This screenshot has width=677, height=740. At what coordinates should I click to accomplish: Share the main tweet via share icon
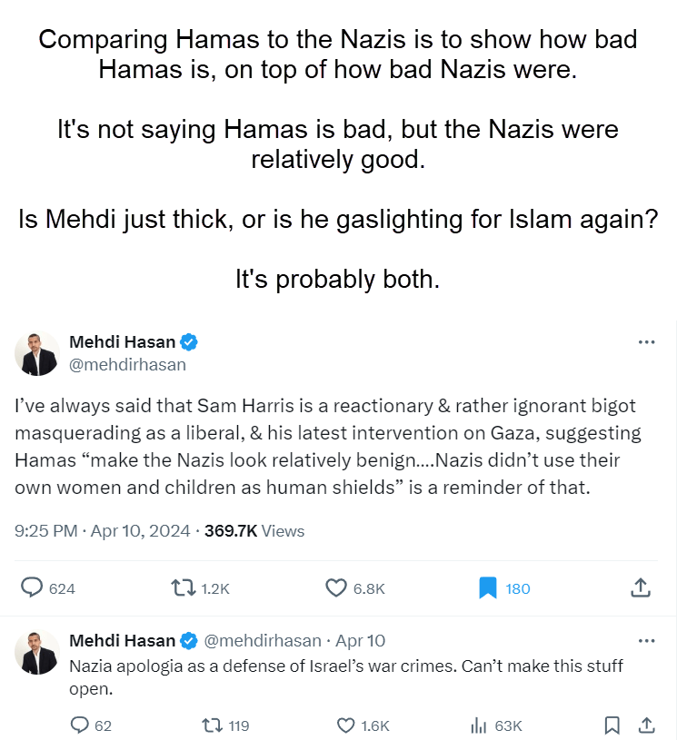click(x=640, y=587)
